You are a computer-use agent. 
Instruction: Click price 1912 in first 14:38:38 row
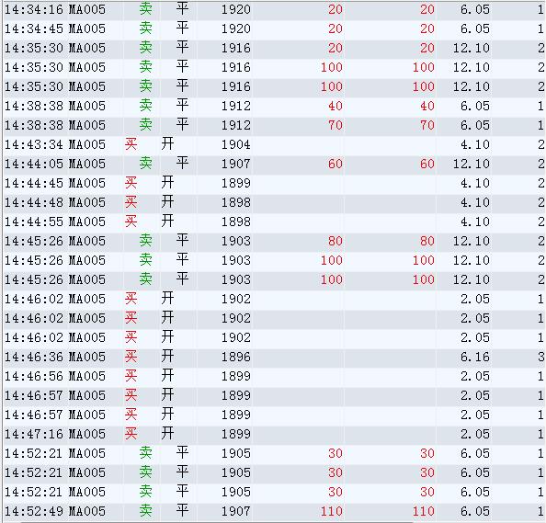tap(236, 107)
